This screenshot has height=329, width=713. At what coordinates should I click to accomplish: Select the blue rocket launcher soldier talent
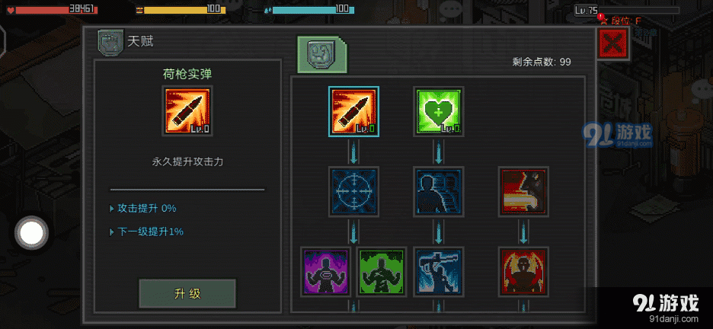click(438, 272)
